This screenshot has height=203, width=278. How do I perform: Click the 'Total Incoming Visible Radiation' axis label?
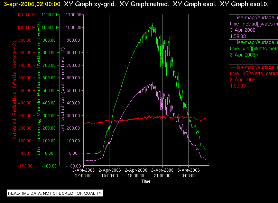coord(38,90)
